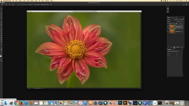This screenshot has width=189, height=106.
Task: Open the Filter menu
Action: point(36,1)
